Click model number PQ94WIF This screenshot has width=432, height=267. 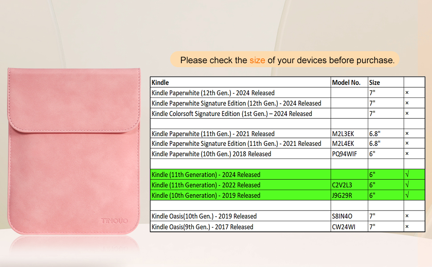coord(344,154)
